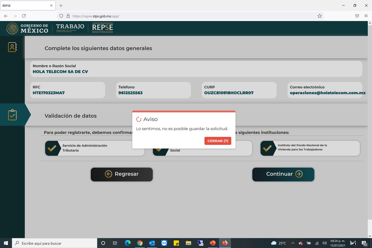
Task: Reload the page with the refresh icon
Action: (x=24, y=16)
